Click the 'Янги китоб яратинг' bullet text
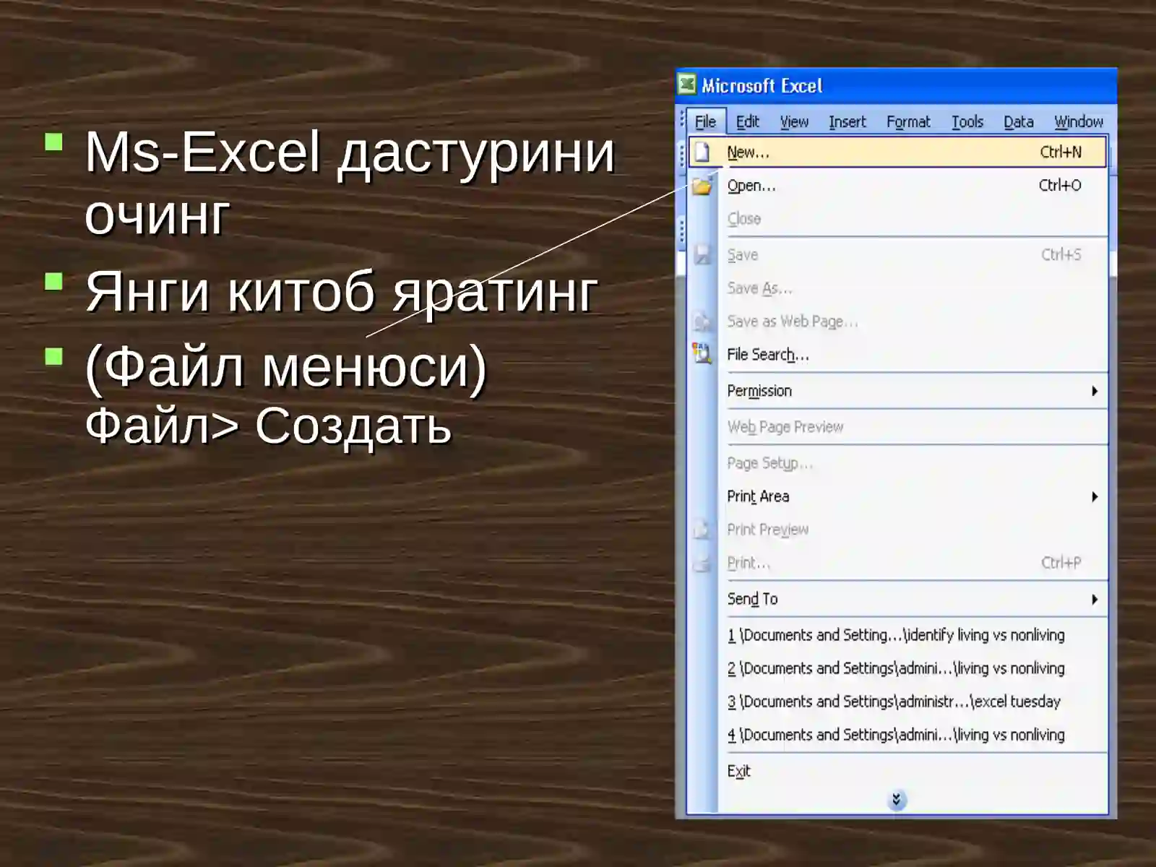The image size is (1156, 867). [341, 292]
